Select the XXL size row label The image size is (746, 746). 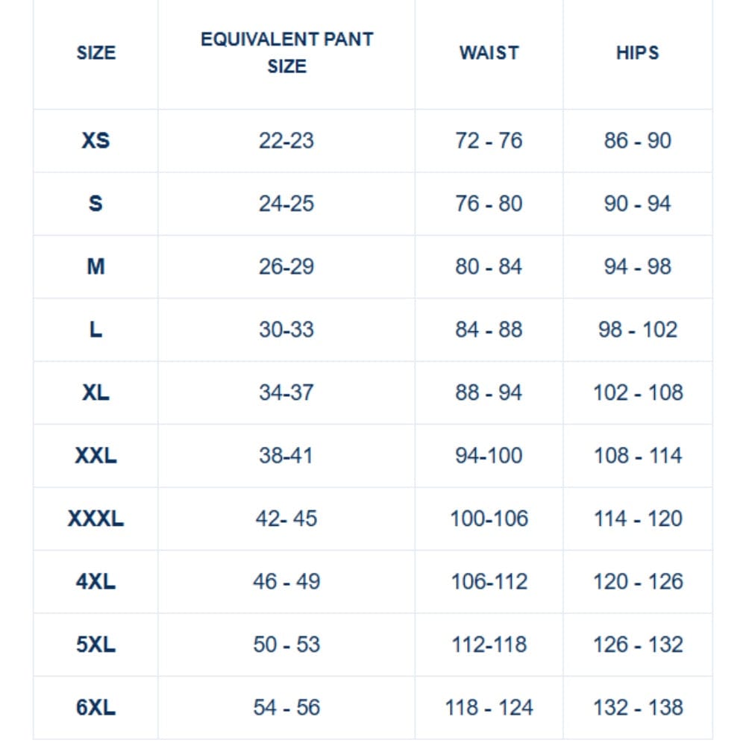pyautogui.click(x=95, y=456)
